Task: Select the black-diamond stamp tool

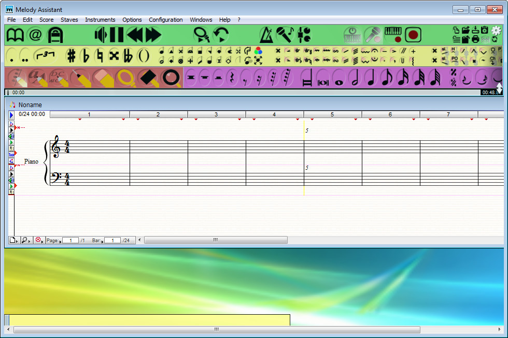Action: (148, 78)
